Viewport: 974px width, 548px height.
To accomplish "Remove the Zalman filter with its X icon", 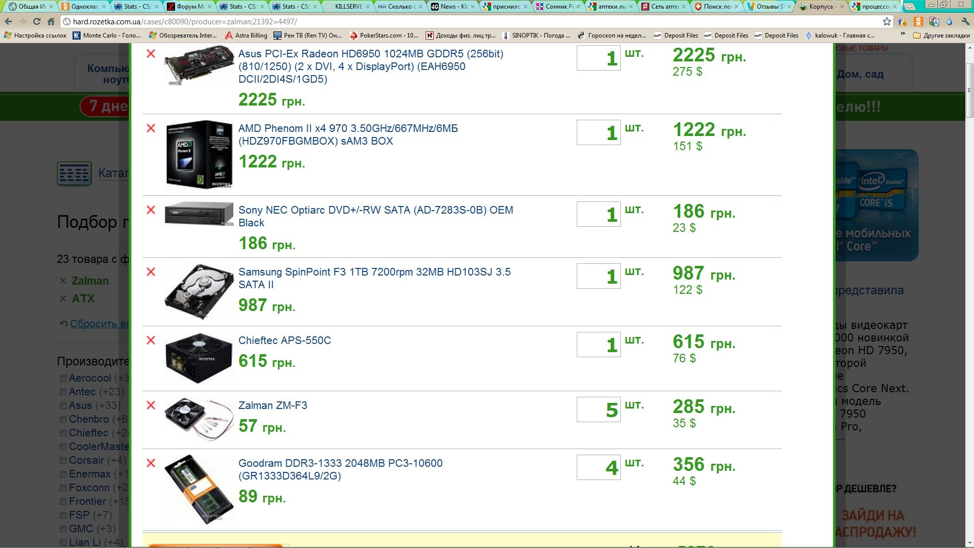I will (x=63, y=281).
